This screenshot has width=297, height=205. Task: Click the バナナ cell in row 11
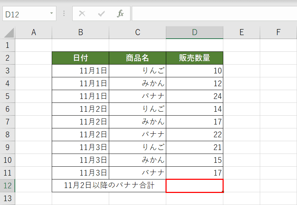[138, 173]
